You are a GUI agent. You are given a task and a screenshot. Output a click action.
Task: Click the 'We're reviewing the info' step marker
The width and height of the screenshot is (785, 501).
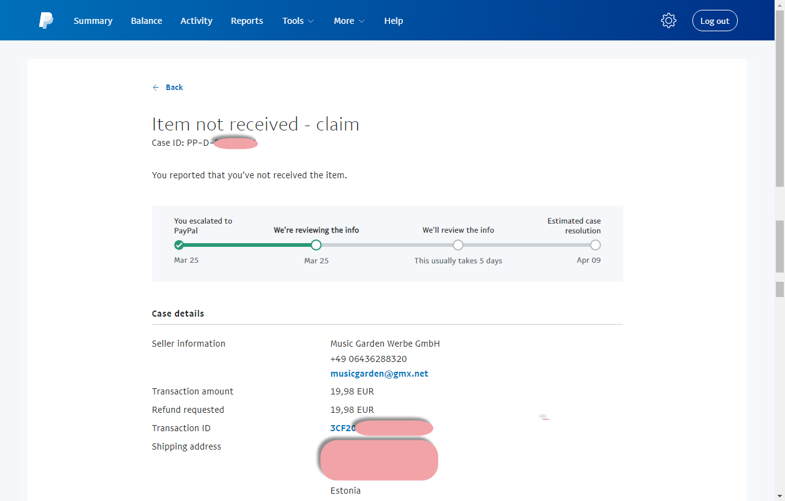point(316,245)
